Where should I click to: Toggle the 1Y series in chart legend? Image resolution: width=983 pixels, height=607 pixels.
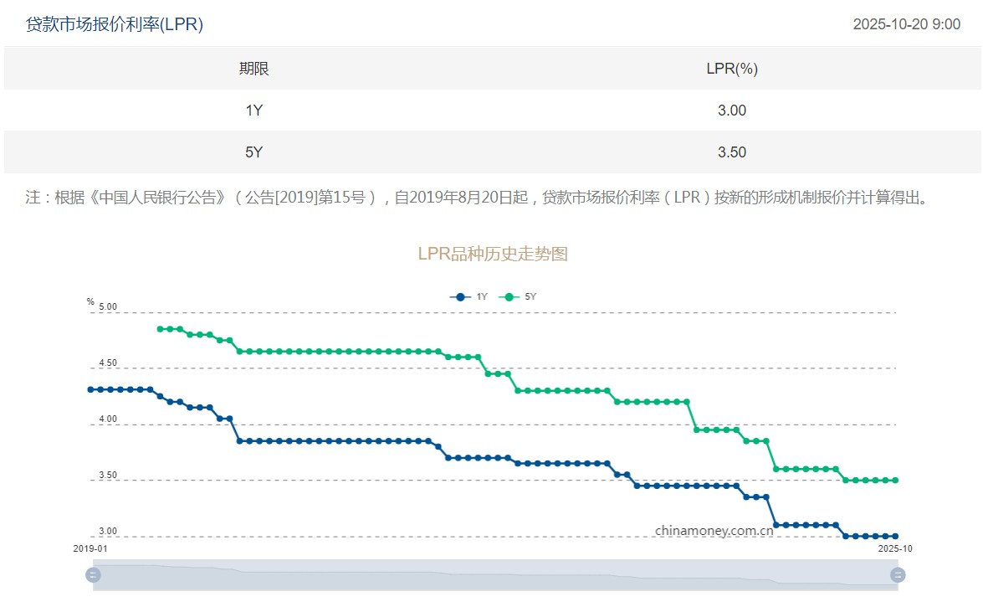pyautogui.click(x=468, y=296)
